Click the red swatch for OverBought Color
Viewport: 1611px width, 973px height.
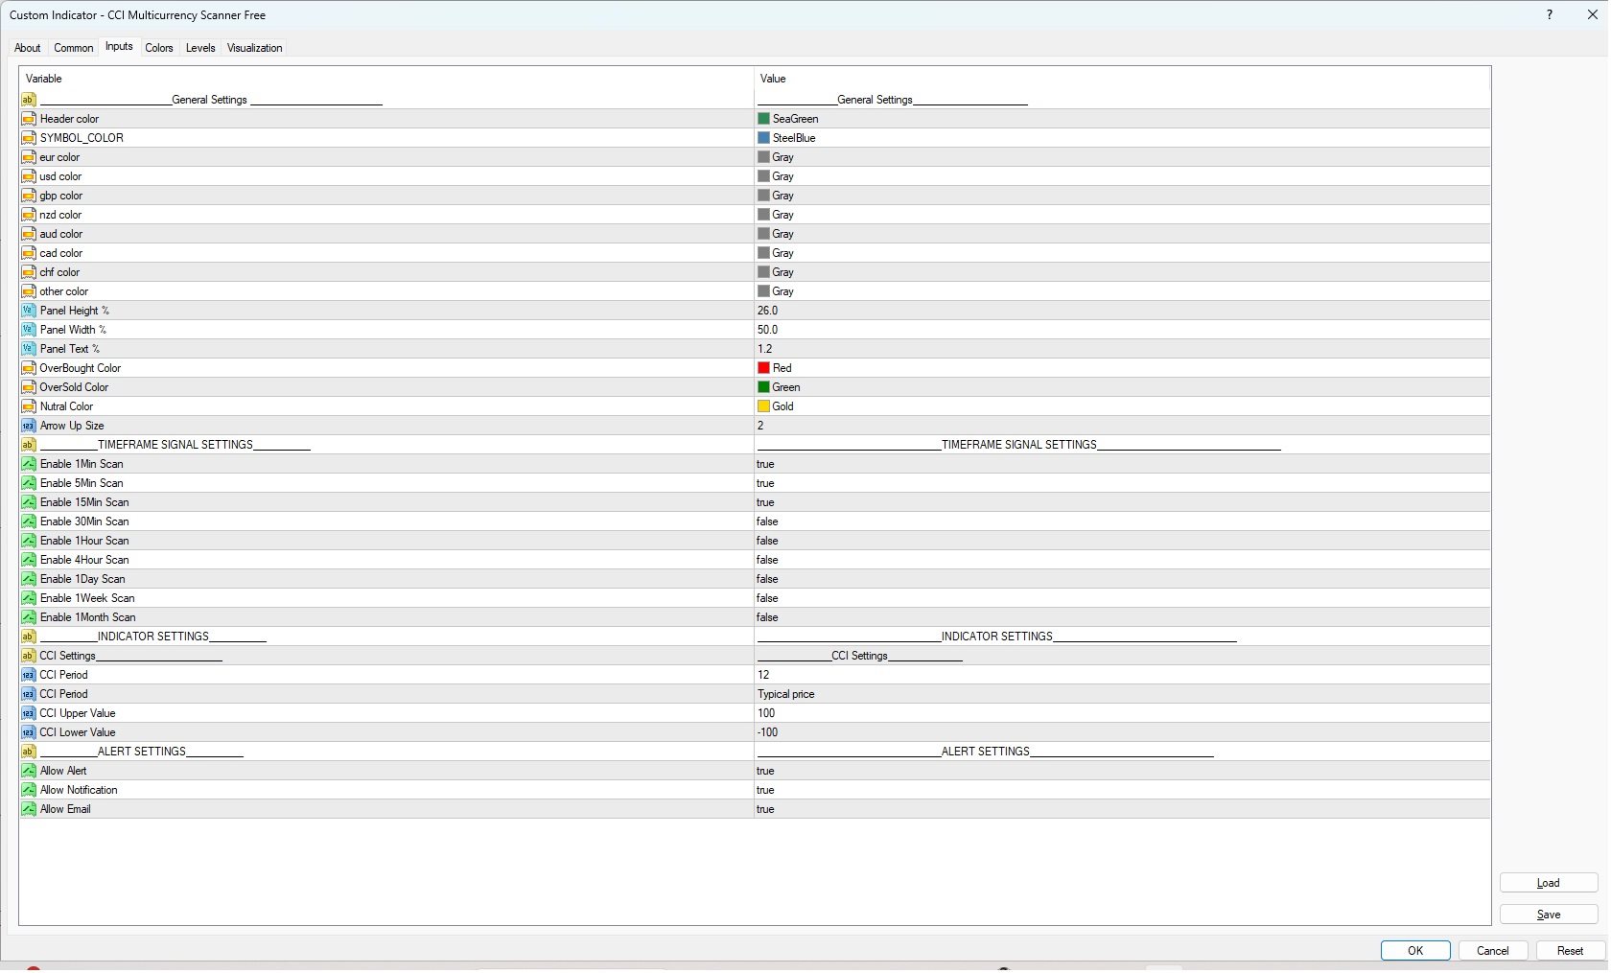(x=763, y=368)
